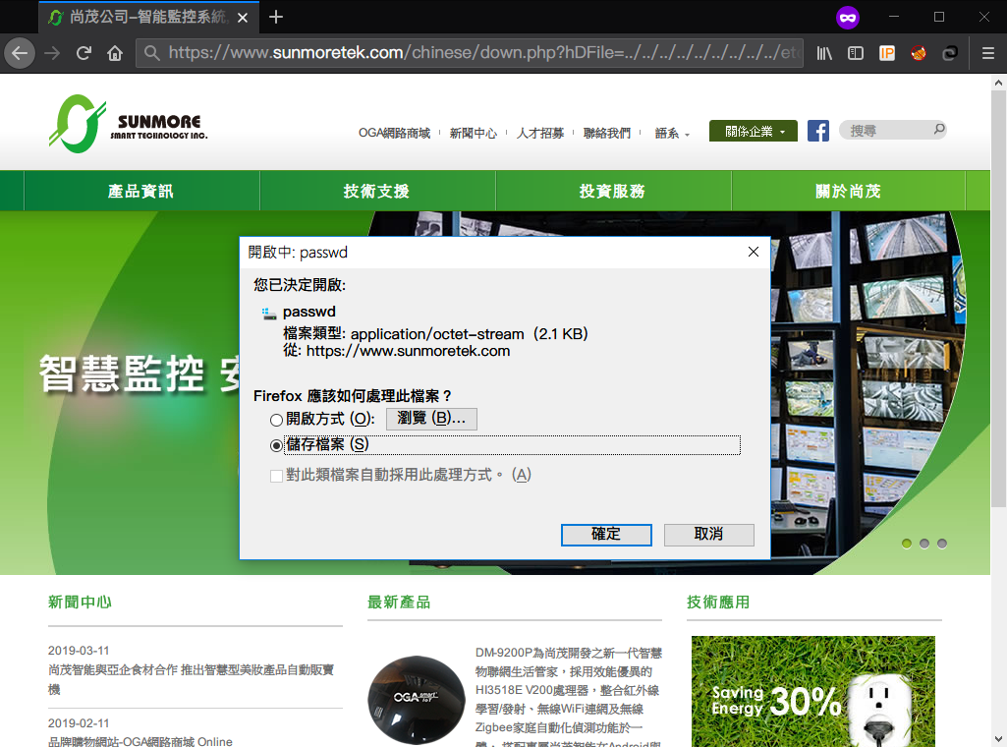This screenshot has width=1007, height=747.
Task: Click the site search magnifier icon
Action: [x=939, y=130]
